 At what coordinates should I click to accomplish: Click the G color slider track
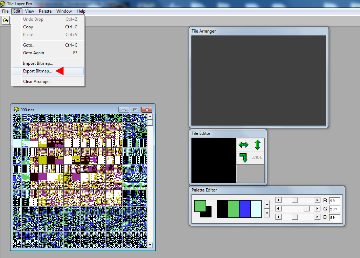pyautogui.click(x=298, y=209)
